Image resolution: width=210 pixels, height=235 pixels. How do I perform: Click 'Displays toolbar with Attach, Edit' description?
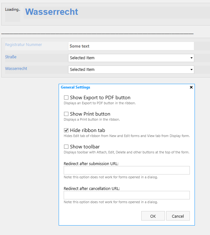[x=127, y=152]
